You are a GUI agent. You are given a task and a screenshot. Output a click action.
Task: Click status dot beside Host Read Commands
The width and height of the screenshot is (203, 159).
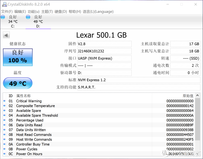point(4,134)
